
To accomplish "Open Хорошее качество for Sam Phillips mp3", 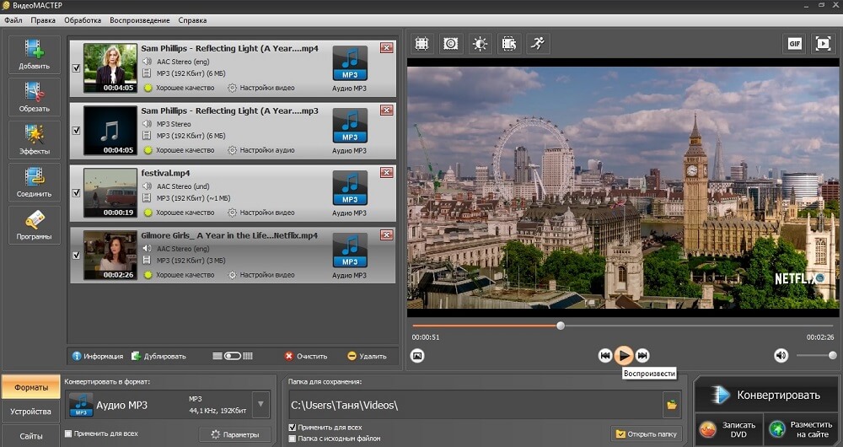I will click(180, 150).
